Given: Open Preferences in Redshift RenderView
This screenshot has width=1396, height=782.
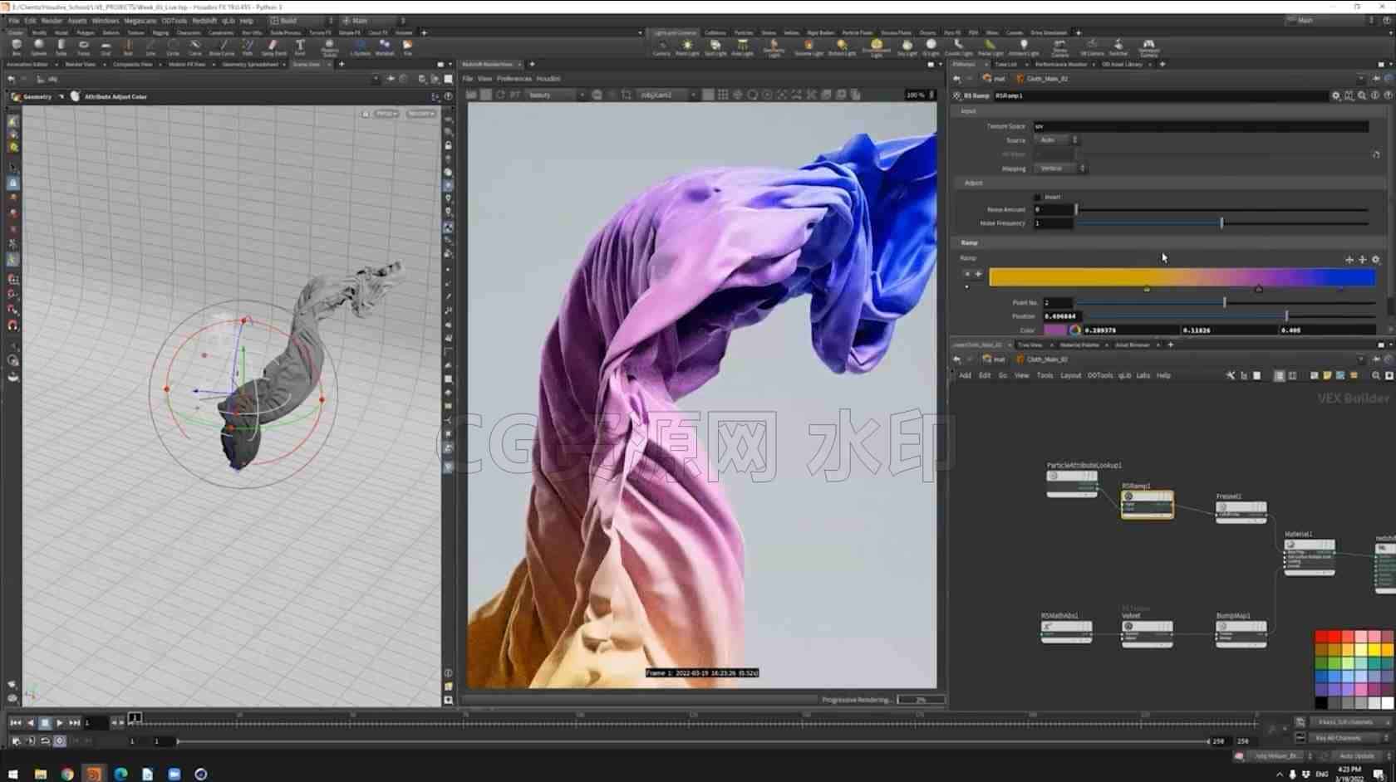Looking at the screenshot, I should click(x=514, y=79).
